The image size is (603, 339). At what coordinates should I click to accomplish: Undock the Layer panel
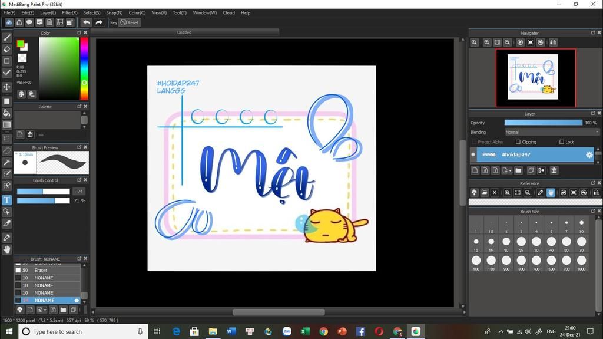592,113
